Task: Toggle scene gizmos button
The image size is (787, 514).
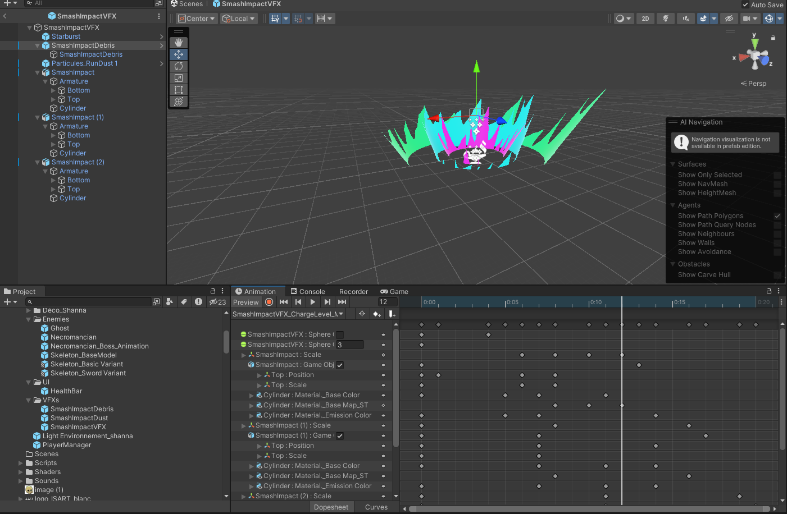Action: [x=769, y=19]
